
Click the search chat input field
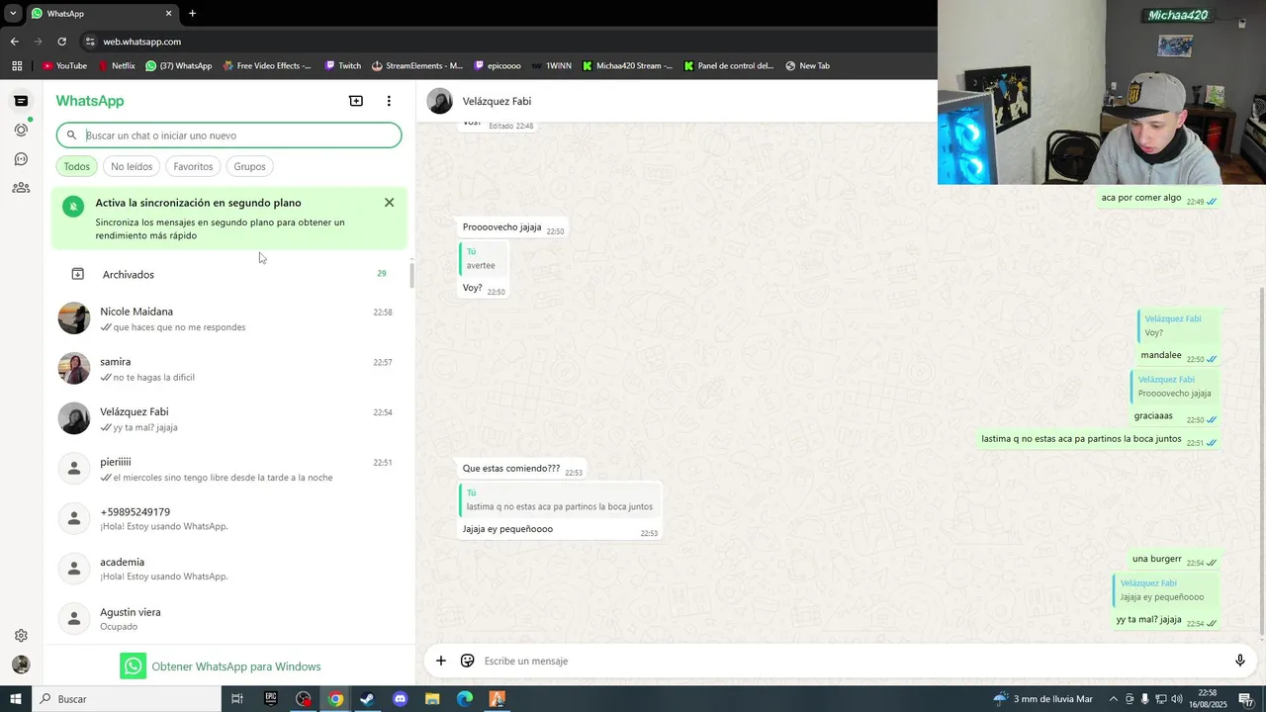pos(228,135)
